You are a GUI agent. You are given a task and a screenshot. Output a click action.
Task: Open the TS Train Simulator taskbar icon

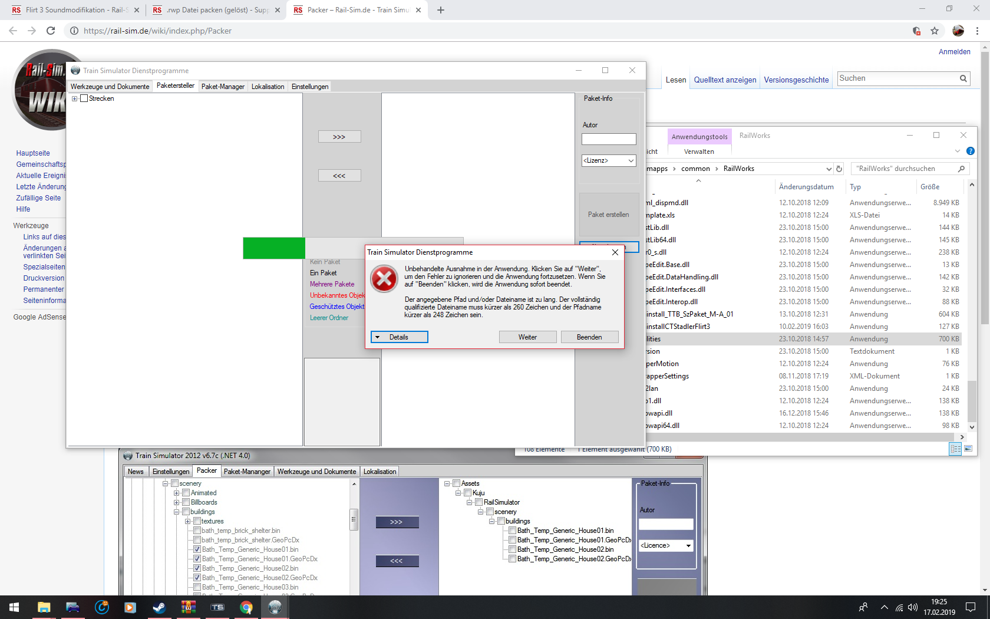217,607
